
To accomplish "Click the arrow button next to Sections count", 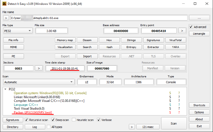I will (39, 68).
